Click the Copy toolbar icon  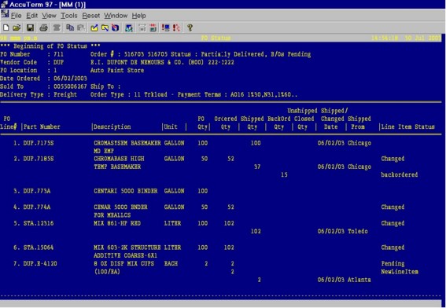70,27
